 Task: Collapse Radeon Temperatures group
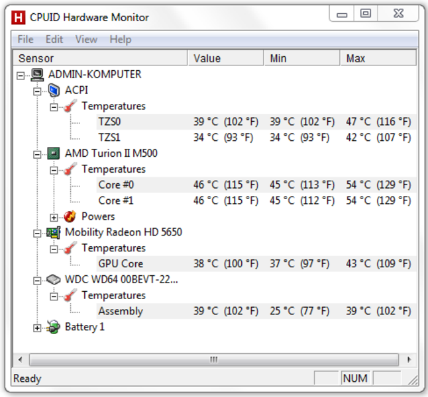pyautogui.click(x=54, y=249)
